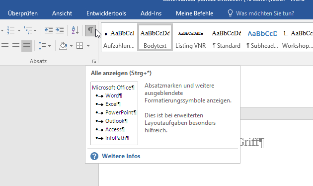The image size is (313, 186).
Task: Open the shading color dropdown arrow
Action: click(71, 46)
